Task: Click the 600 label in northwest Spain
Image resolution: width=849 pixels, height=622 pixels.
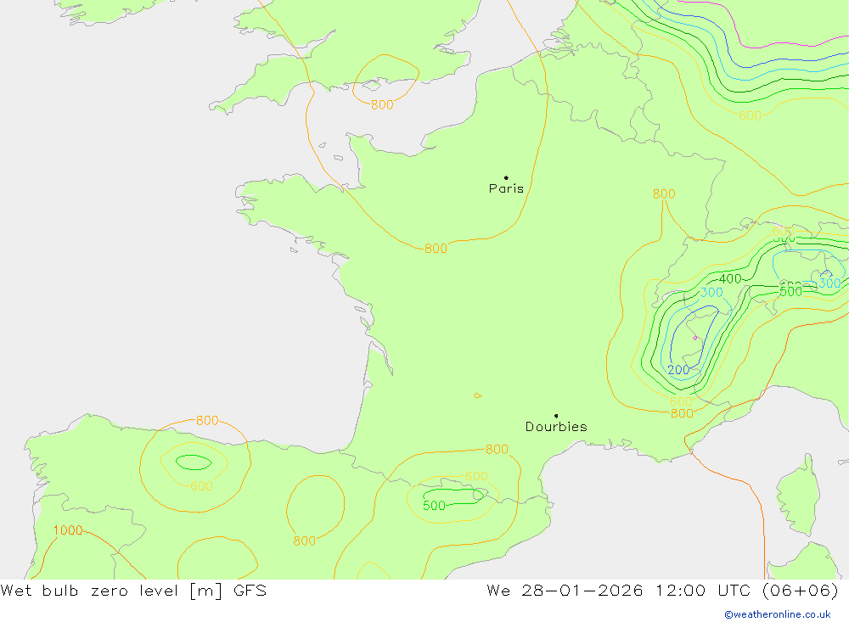Action: [201, 486]
